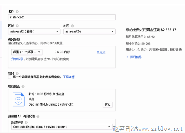185x133 pixels.
Task: Click the hourly cost text $0.008
Action: click(146, 44)
